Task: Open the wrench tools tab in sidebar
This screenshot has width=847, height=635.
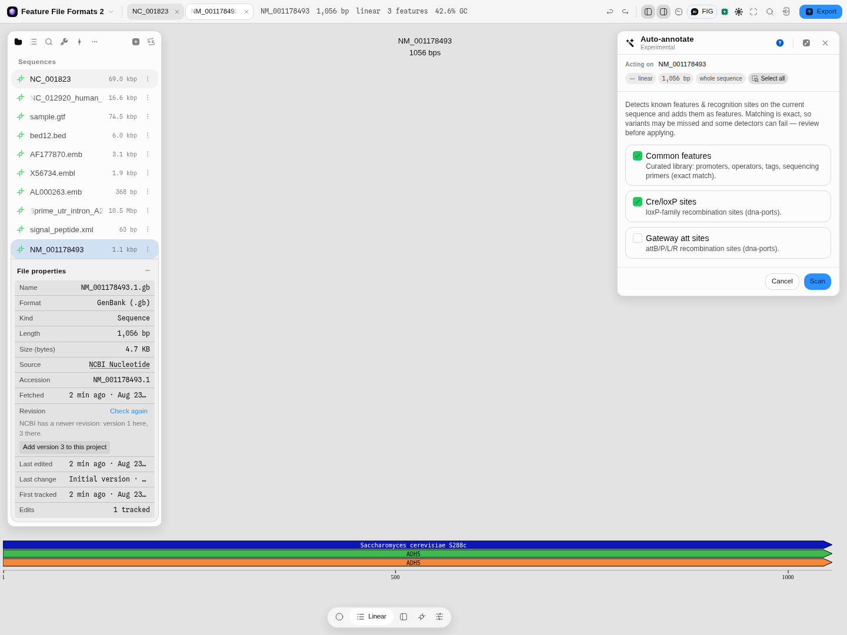Action: [64, 42]
